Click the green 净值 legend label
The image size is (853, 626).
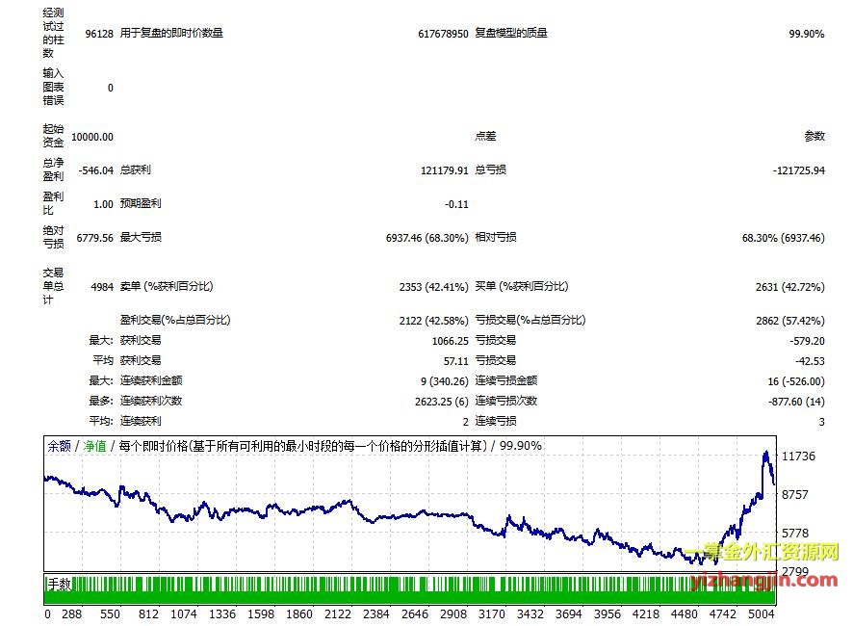pyautogui.click(x=94, y=446)
